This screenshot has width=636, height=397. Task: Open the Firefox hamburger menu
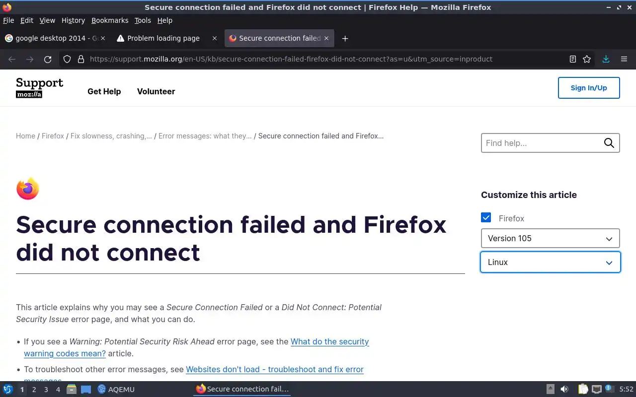624,59
